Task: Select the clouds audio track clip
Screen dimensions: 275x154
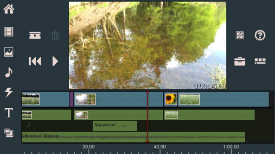Action: 119,115
